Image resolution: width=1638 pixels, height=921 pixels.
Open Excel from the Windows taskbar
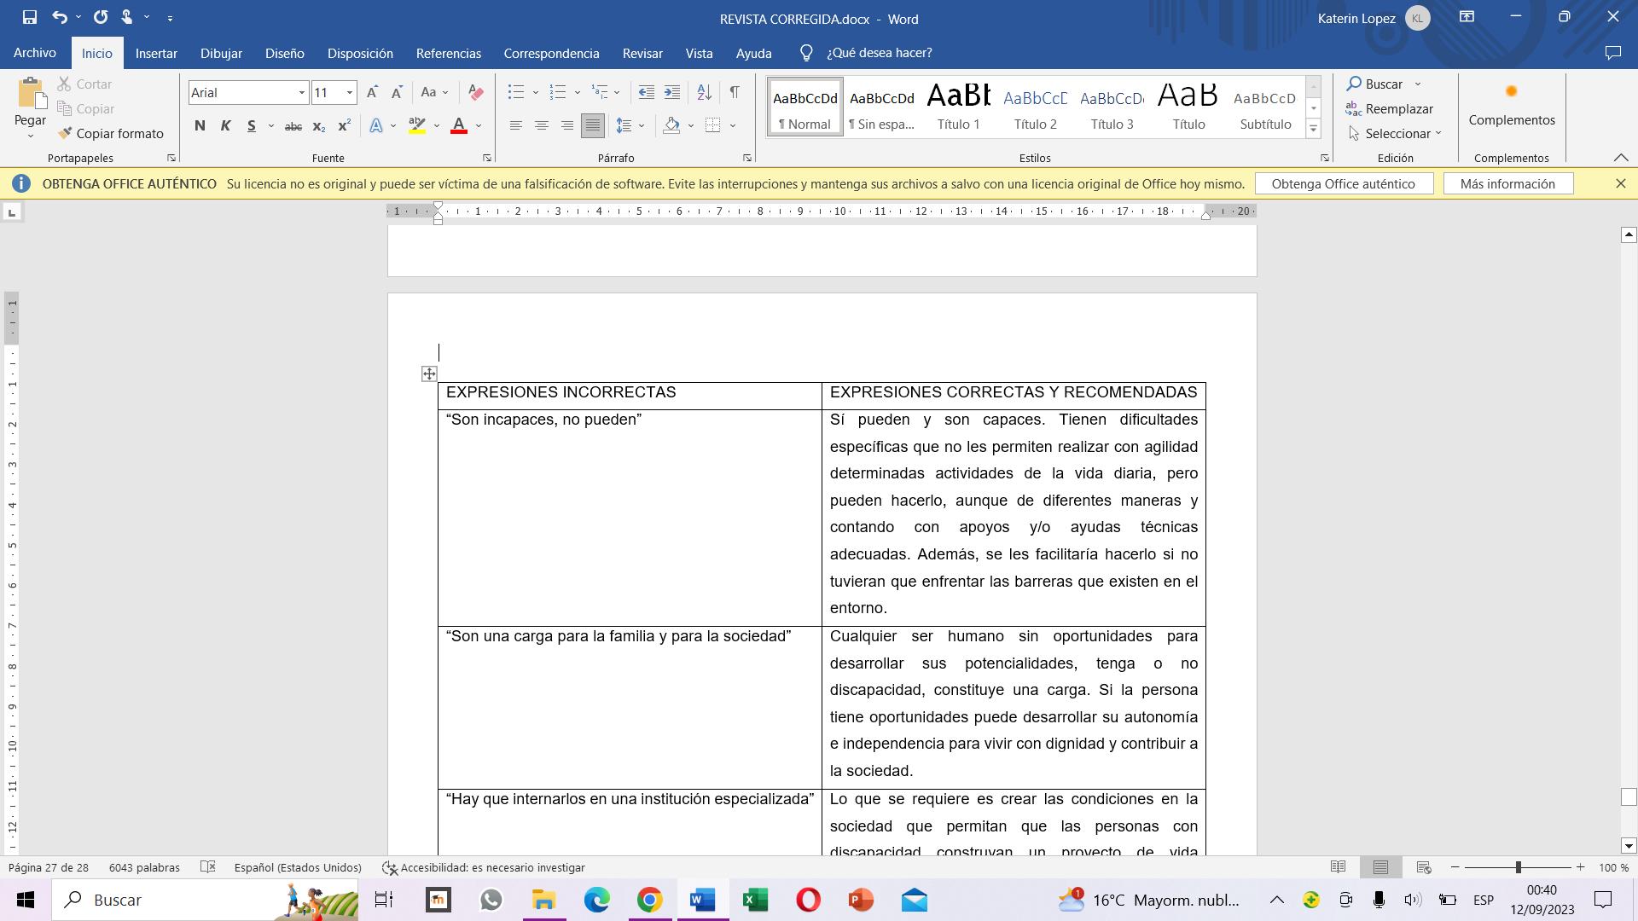(755, 900)
